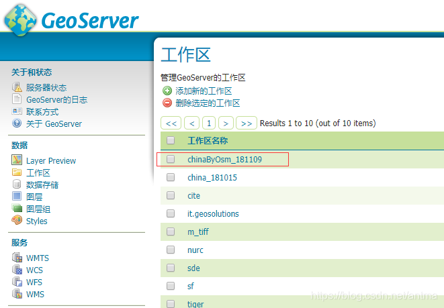Click the data stores database icon

[x=17, y=185]
